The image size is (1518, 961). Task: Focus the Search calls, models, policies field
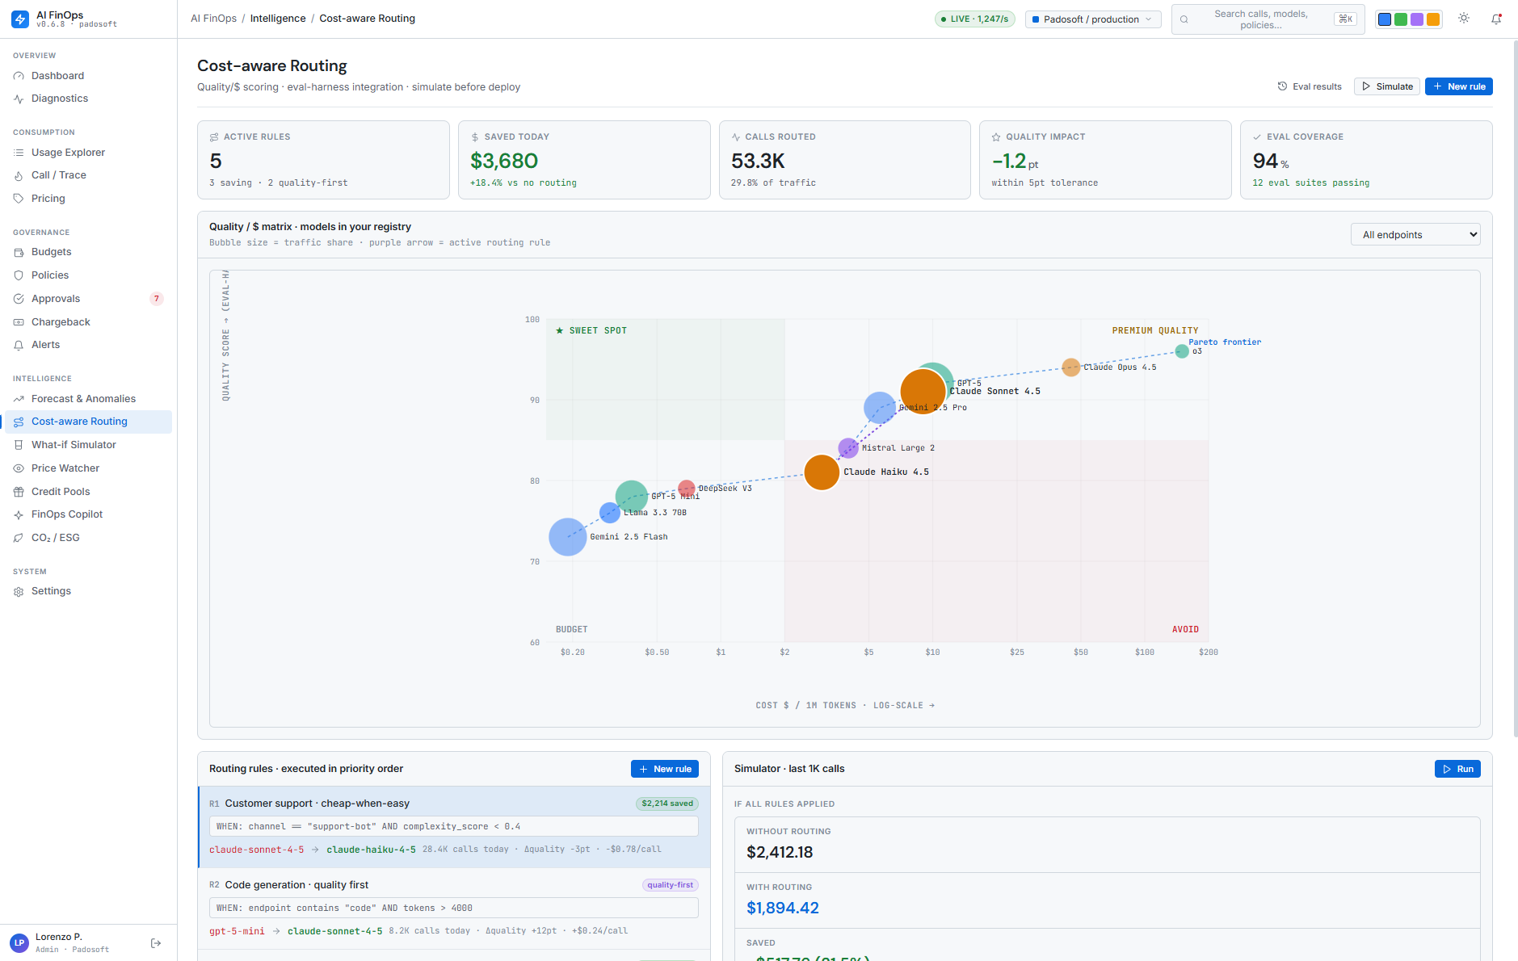[1268, 19]
